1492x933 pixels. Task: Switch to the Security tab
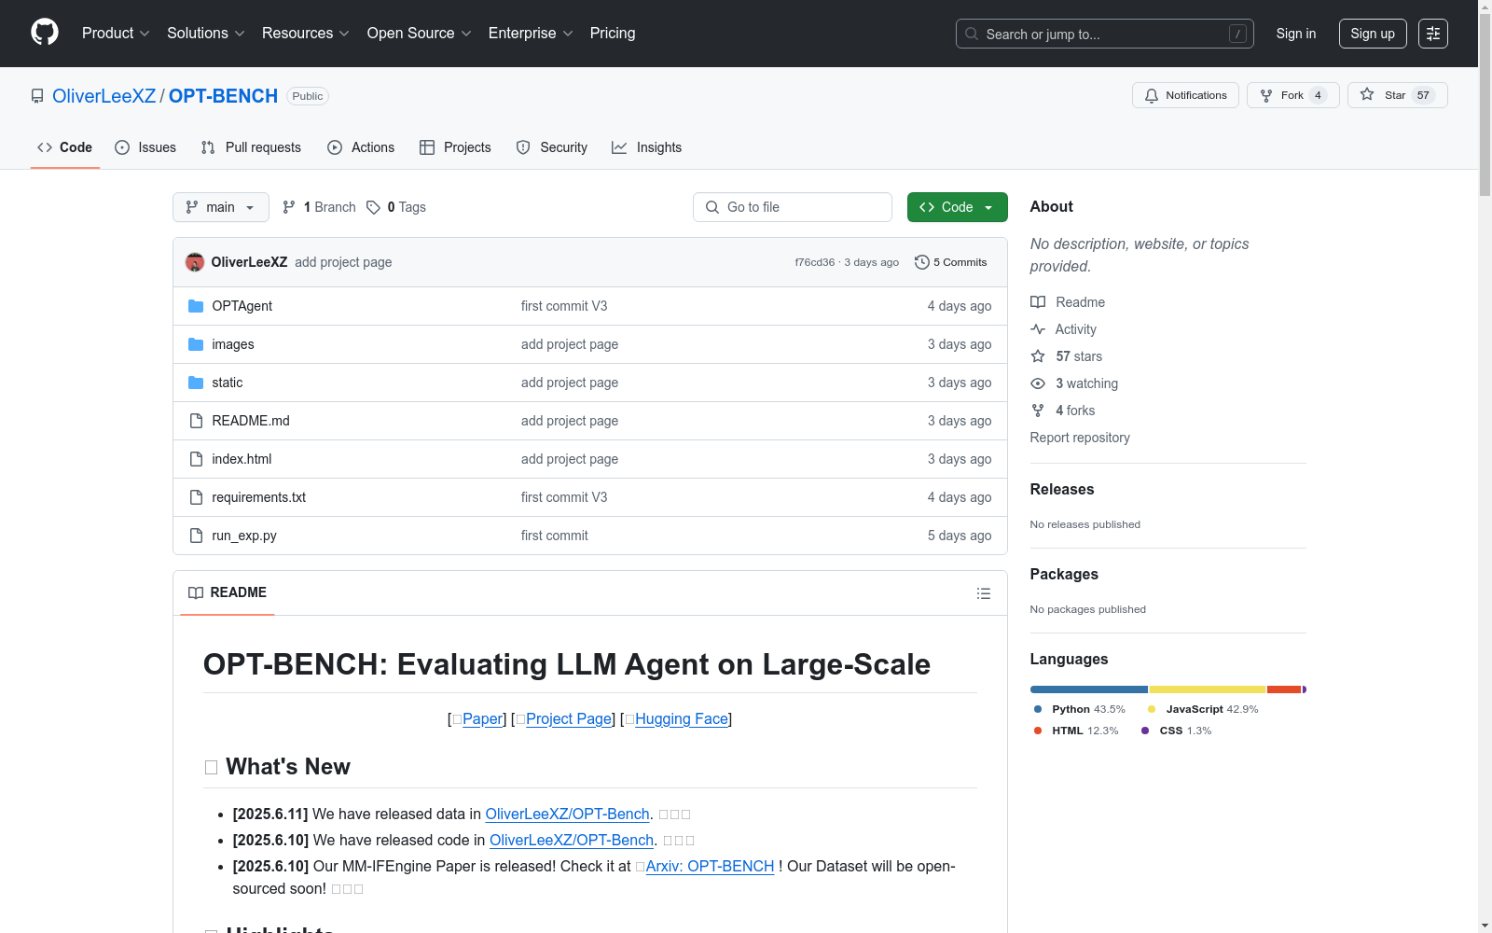[552, 147]
